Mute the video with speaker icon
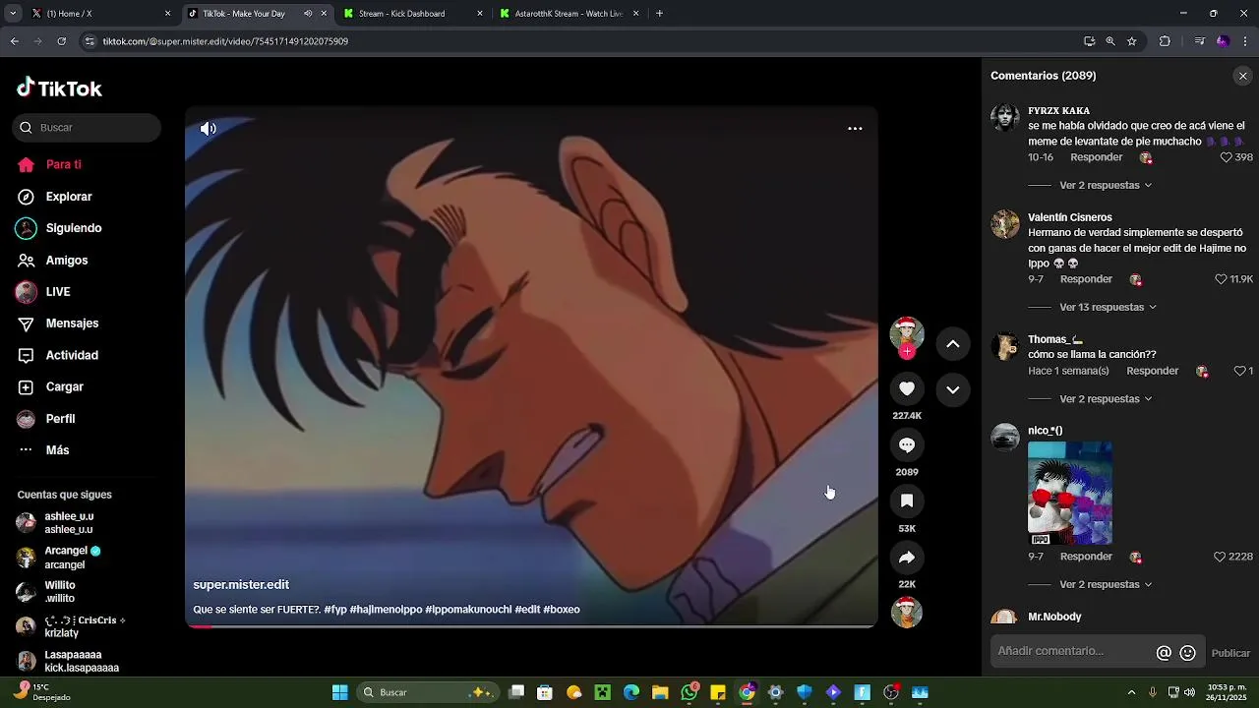 tap(209, 129)
